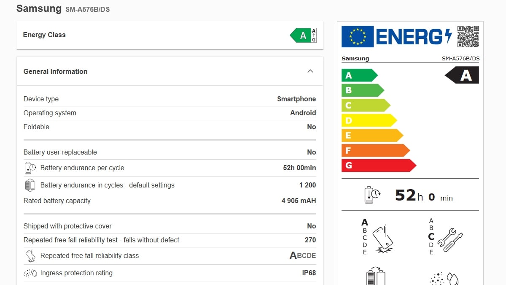Click the SM-A576B/DS model number on the label
The height and width of the screenshot is (285, 506).
(460, 59)
